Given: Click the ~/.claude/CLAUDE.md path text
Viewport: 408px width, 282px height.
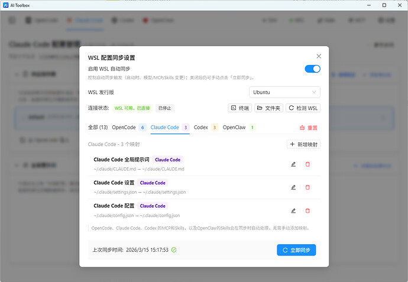Looking at the screenshot, I should point(139,169).
